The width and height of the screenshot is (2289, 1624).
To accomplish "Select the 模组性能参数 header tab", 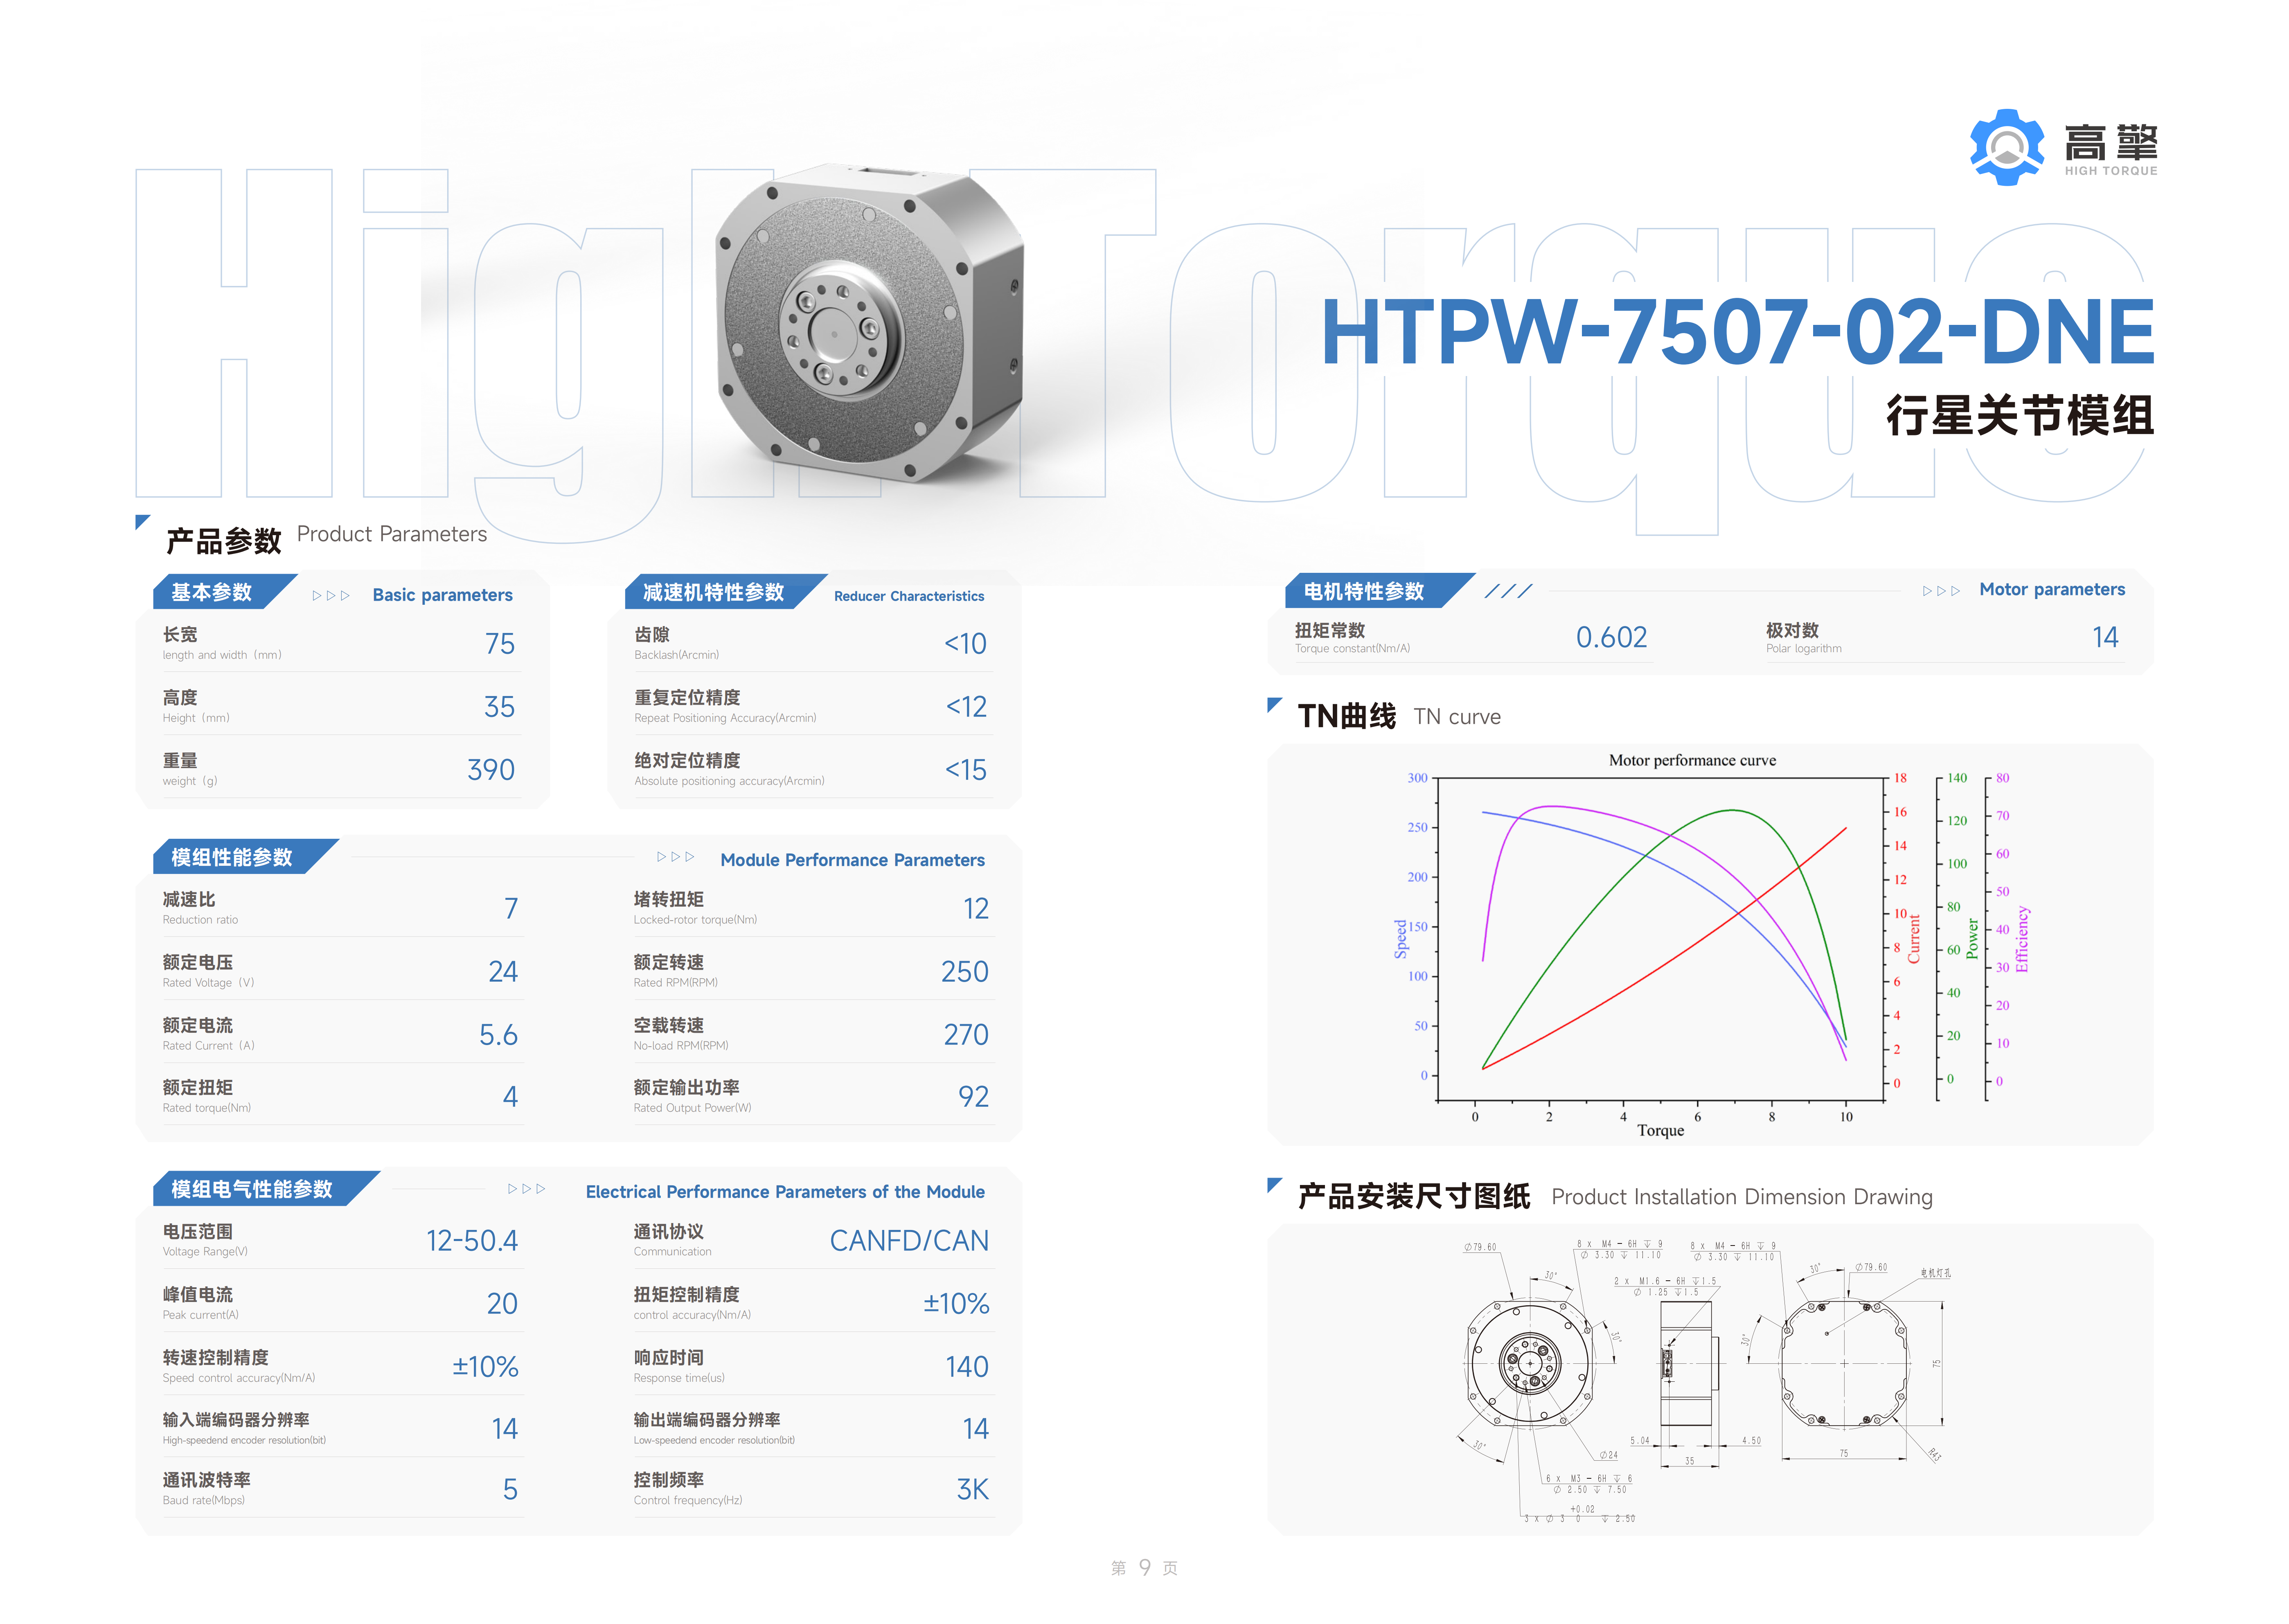I will [232, 857].
